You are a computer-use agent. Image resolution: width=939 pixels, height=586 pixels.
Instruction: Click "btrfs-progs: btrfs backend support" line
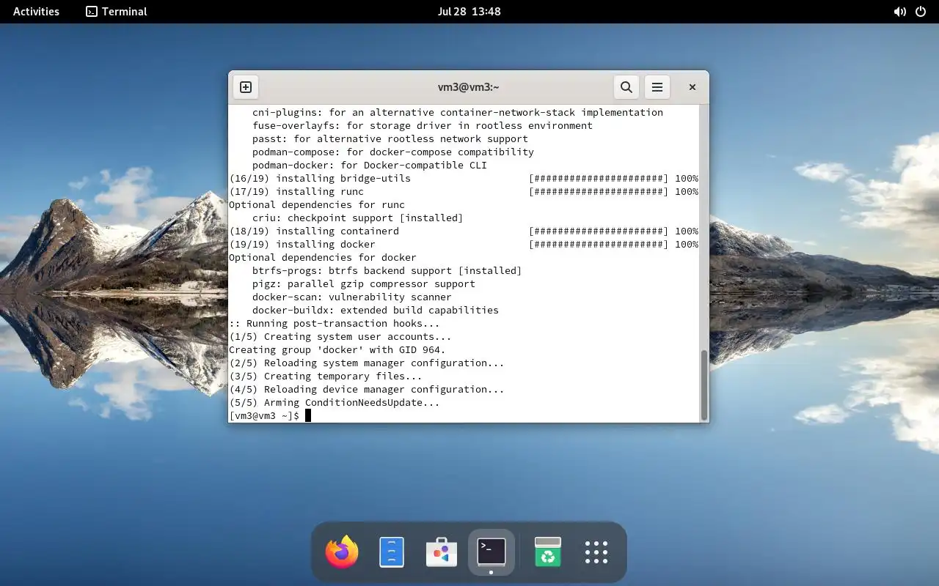[387, 271]
